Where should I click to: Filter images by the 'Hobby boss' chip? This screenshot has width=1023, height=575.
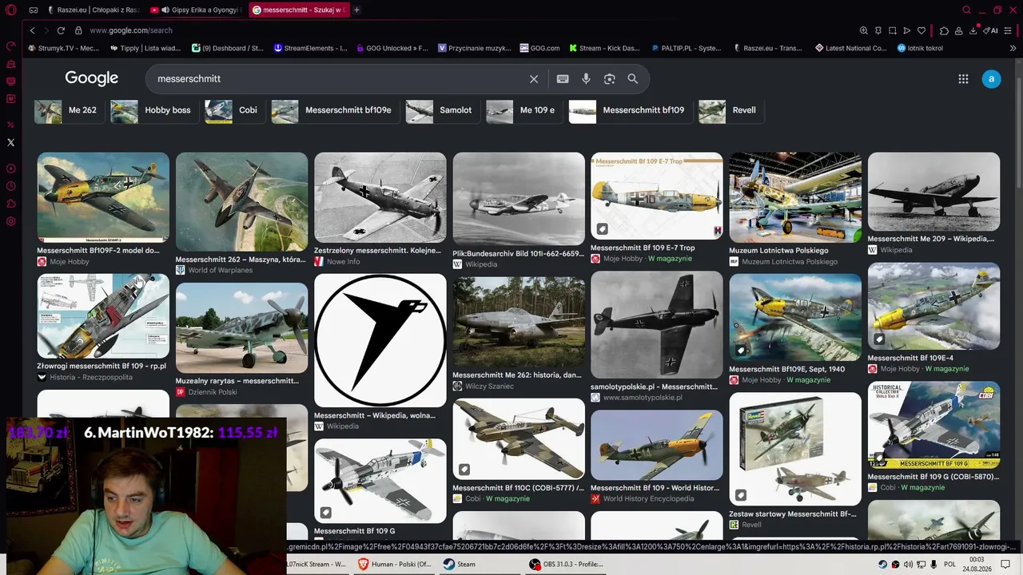(153, 110)
